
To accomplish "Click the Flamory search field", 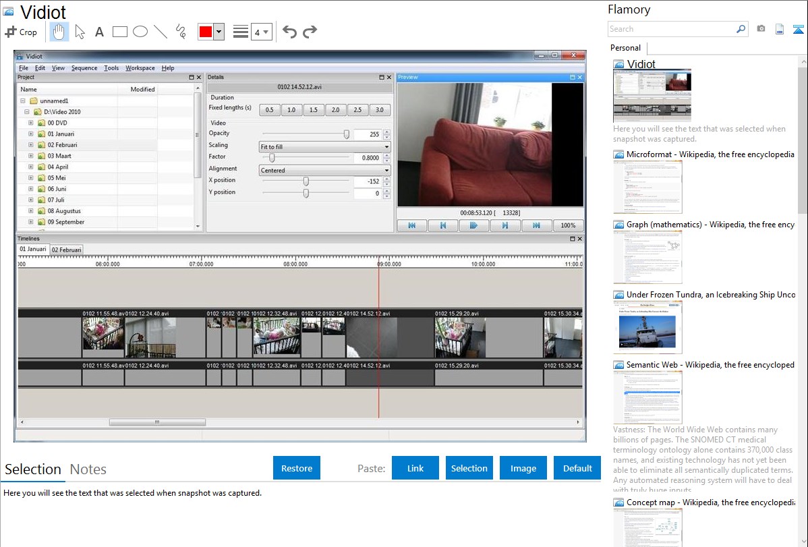I will pos(671,29).
